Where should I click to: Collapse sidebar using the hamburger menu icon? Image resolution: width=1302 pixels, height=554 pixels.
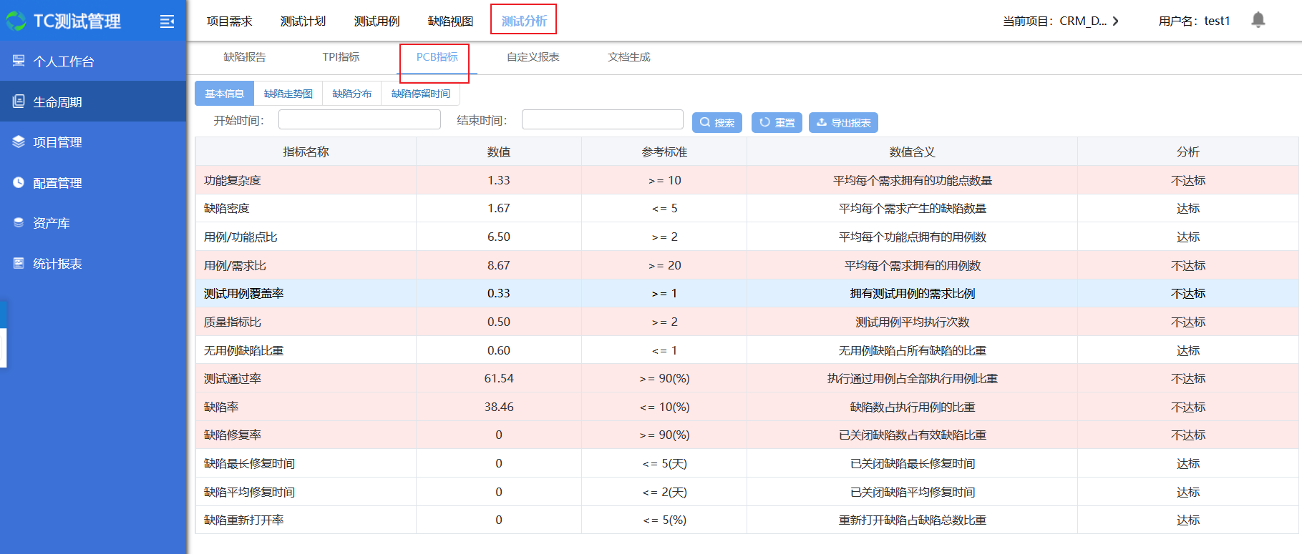tap(167, 21)
